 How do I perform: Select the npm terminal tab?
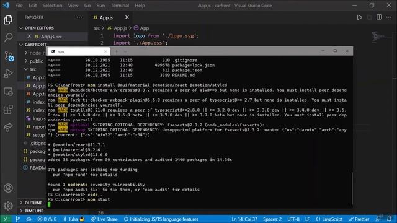click(79, 51)
